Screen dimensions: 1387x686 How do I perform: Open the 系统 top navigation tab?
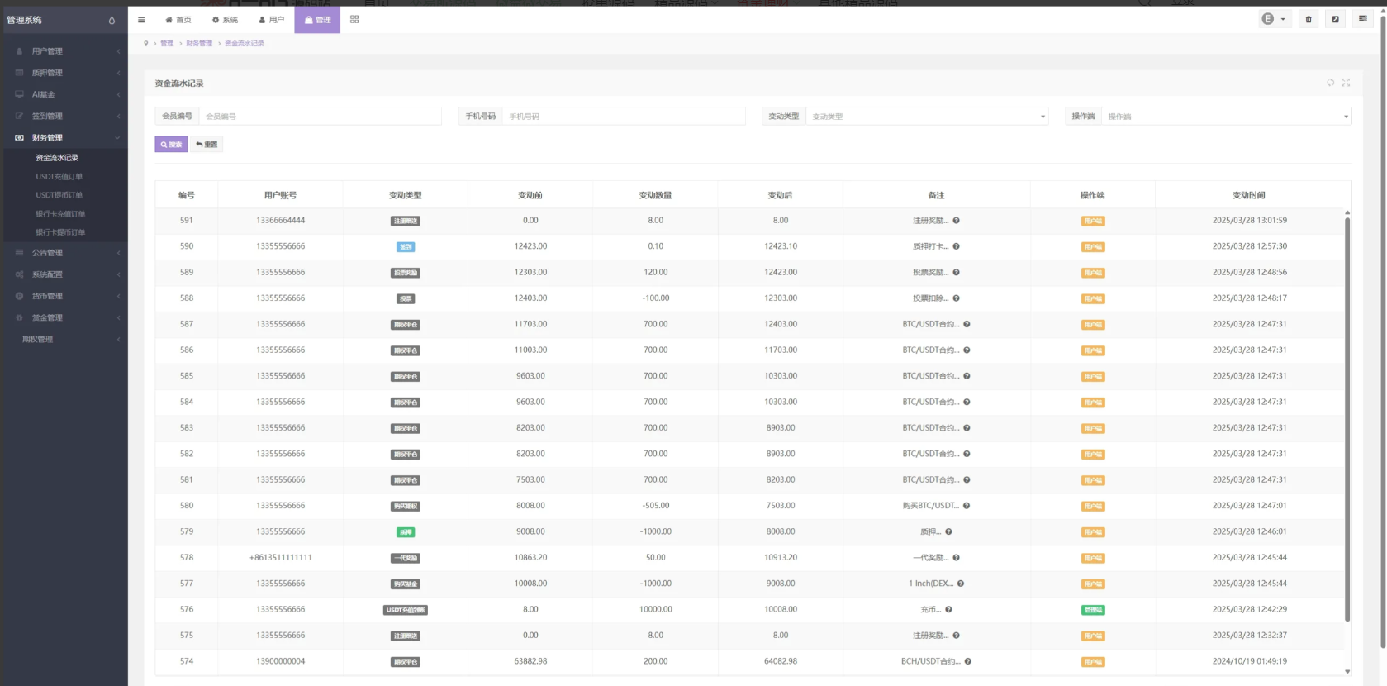[225, 20]
